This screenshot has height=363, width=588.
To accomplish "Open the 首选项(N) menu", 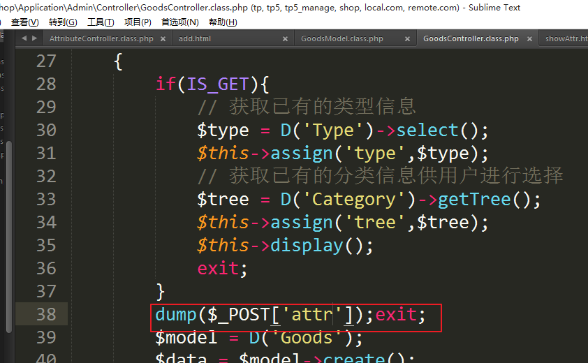I will (179, 22).
